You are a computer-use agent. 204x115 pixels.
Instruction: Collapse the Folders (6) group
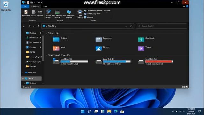pyautogui.click(x=47, y=33)
